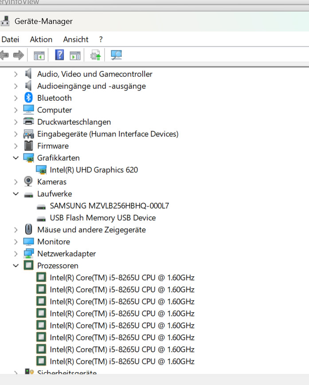
Task: Expand the Druckwarteschlangen category
Action: pyautogui.click(x=16, y=122)
